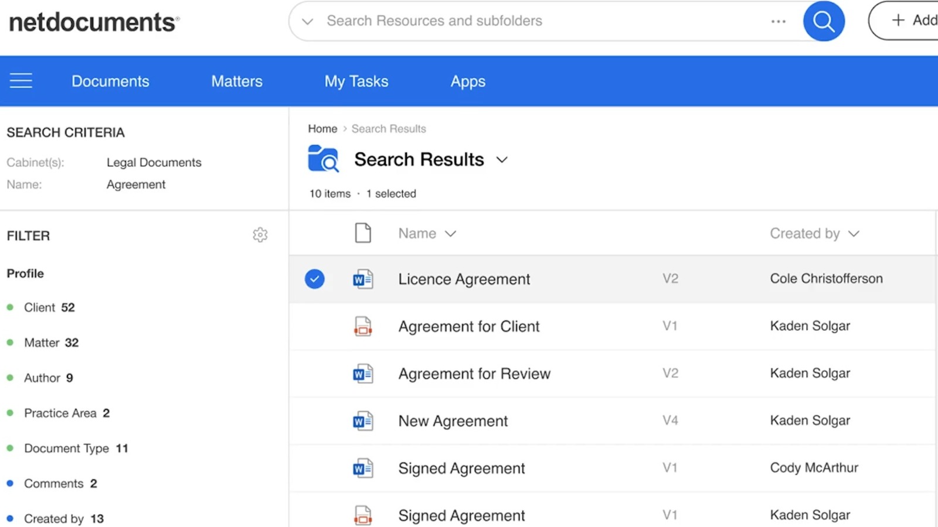Click the document icon in the Name column header
Screen dimensions: 938x527
click(x=363, y=232)
